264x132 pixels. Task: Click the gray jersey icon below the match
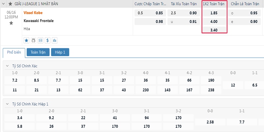[x=34, y=40]
